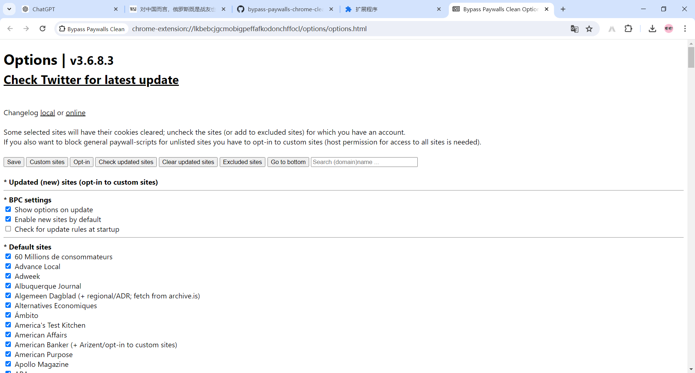Screen dimensions: 695x373
Task: Click the ChatGPT tab favicon
Action: pyautogui.click(x=25, y=9)
